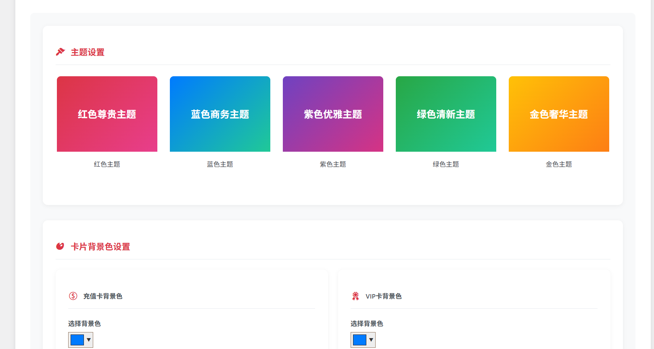Click the blue swatch under 充值卡背景色
Screen dimensions: 654x349
click(77, 340)
